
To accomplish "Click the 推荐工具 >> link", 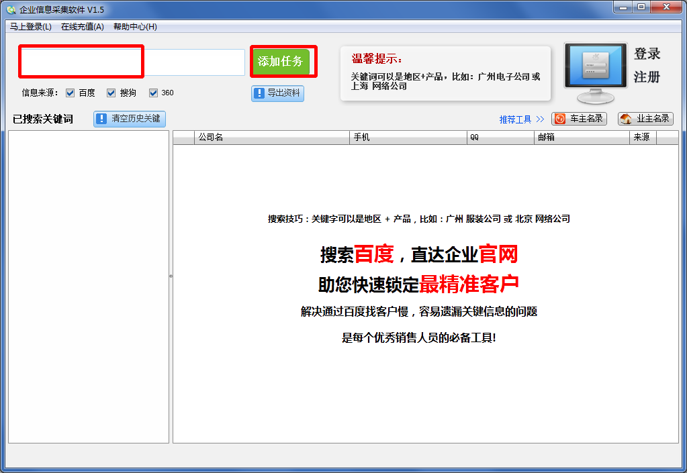I will [521, 119].
